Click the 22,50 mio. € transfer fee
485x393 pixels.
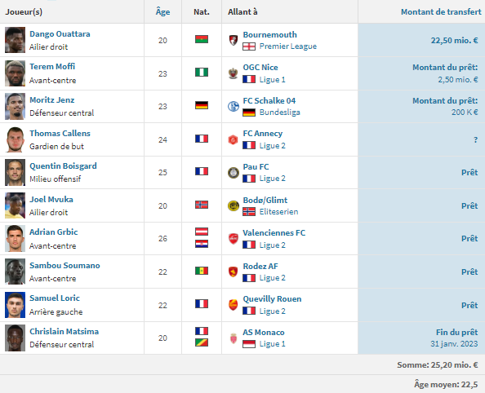pos(454,40)
